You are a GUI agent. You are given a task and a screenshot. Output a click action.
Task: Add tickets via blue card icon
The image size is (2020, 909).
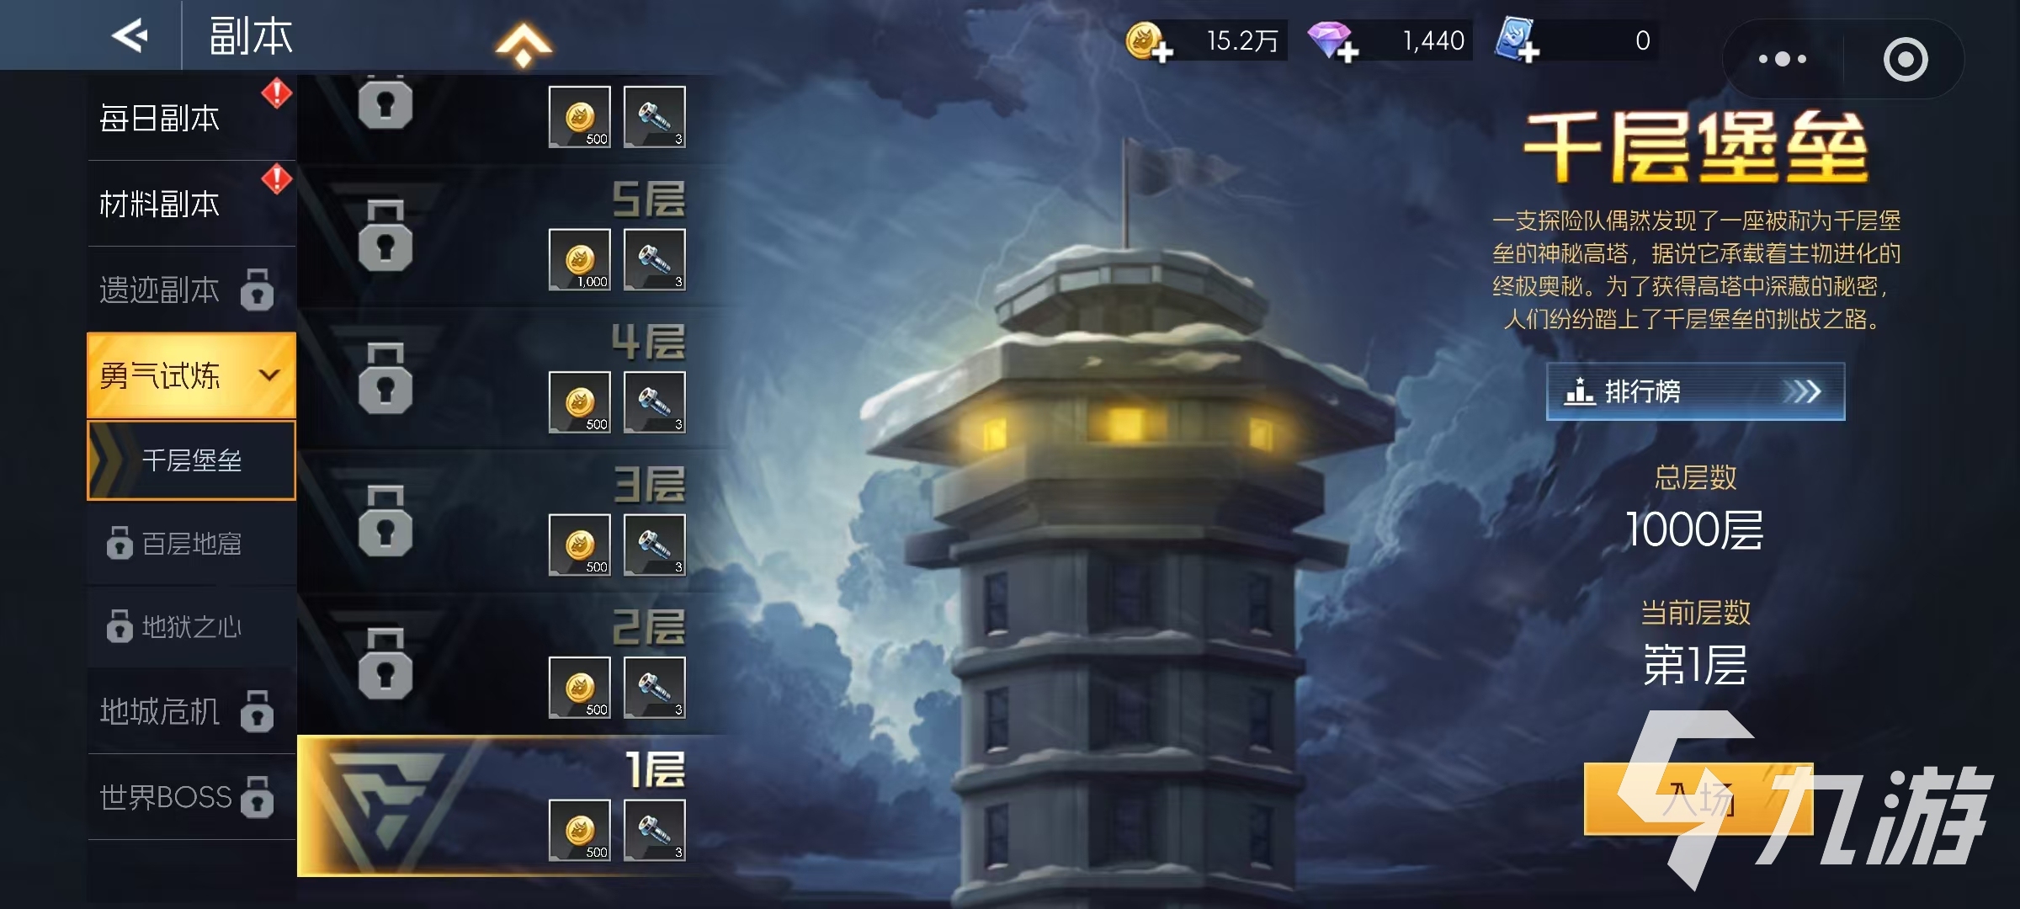(1517, 40)
